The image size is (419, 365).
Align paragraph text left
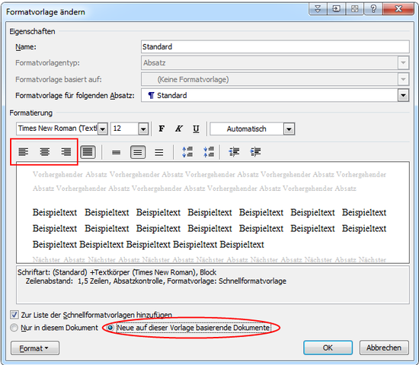(x=24, y=152)
